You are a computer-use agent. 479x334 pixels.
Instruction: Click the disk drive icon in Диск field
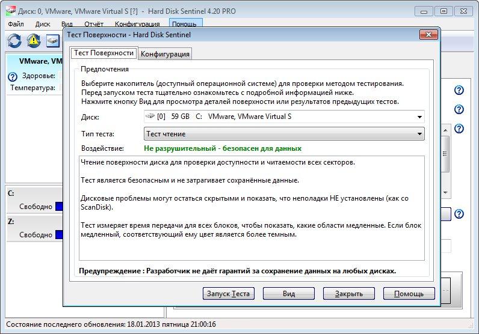(x=150, y=116)
